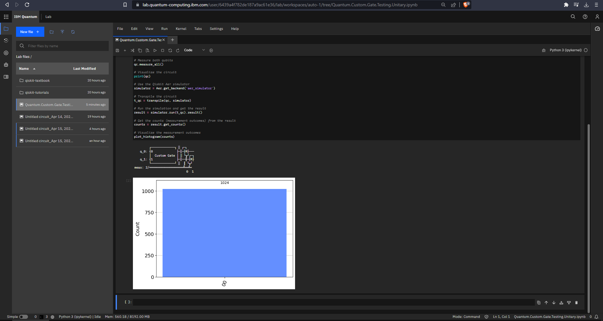Delete the active cell with the trash icon
The width and height of the screenshot is (603, 321).
click(577, 302)
